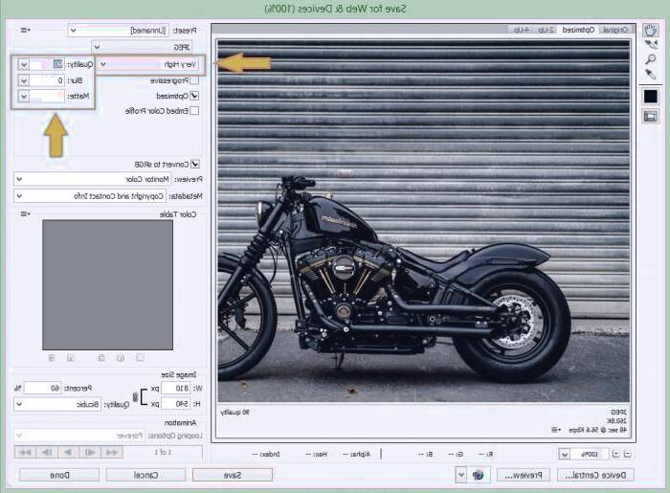Select the Slice Select tool
This screenshot has height=493, width=670.
click(x=650, y=44)
